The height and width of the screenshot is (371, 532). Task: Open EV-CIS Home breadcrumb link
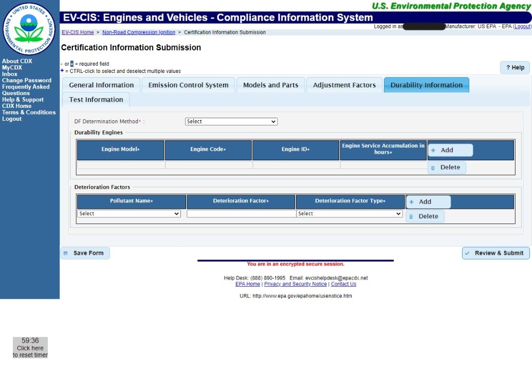(78, 32)
